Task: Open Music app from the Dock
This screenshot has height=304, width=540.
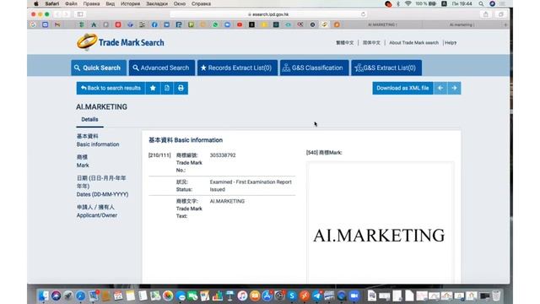Action: (242, 296)
